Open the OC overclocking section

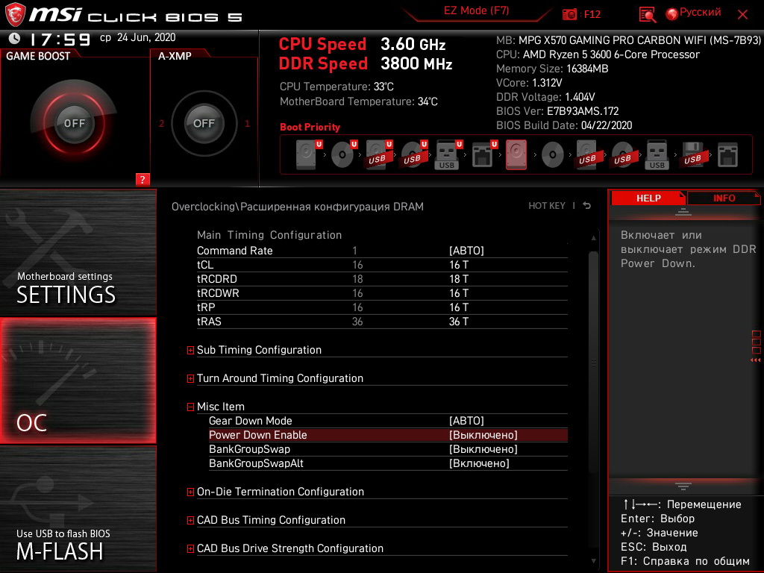tap(78, 381)
